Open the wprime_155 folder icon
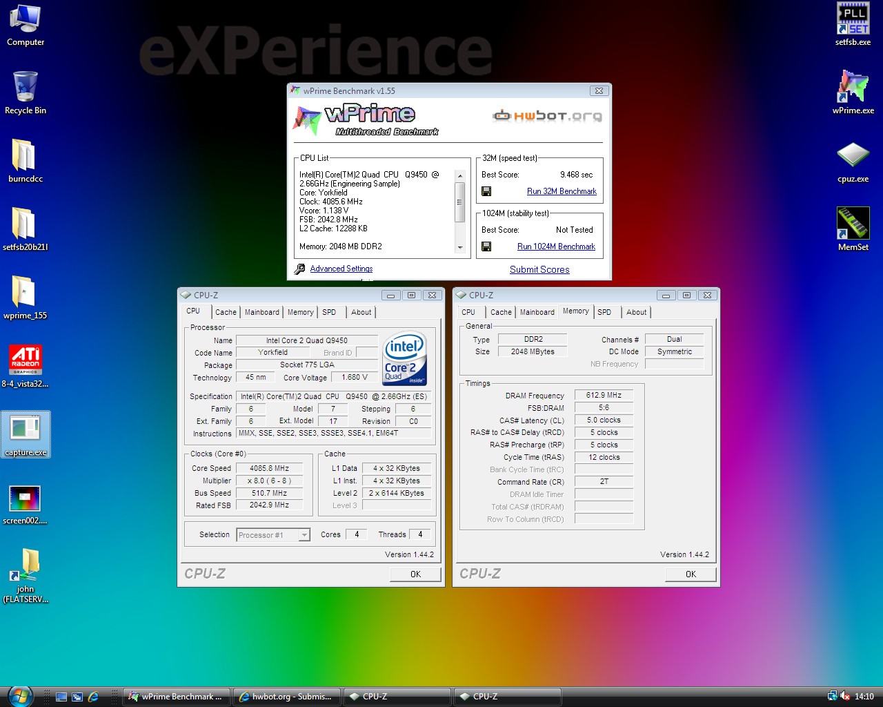 [26, 298]
